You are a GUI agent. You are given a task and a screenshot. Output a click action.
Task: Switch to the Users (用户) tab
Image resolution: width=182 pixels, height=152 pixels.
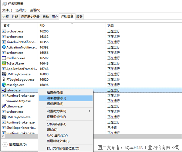55,17
